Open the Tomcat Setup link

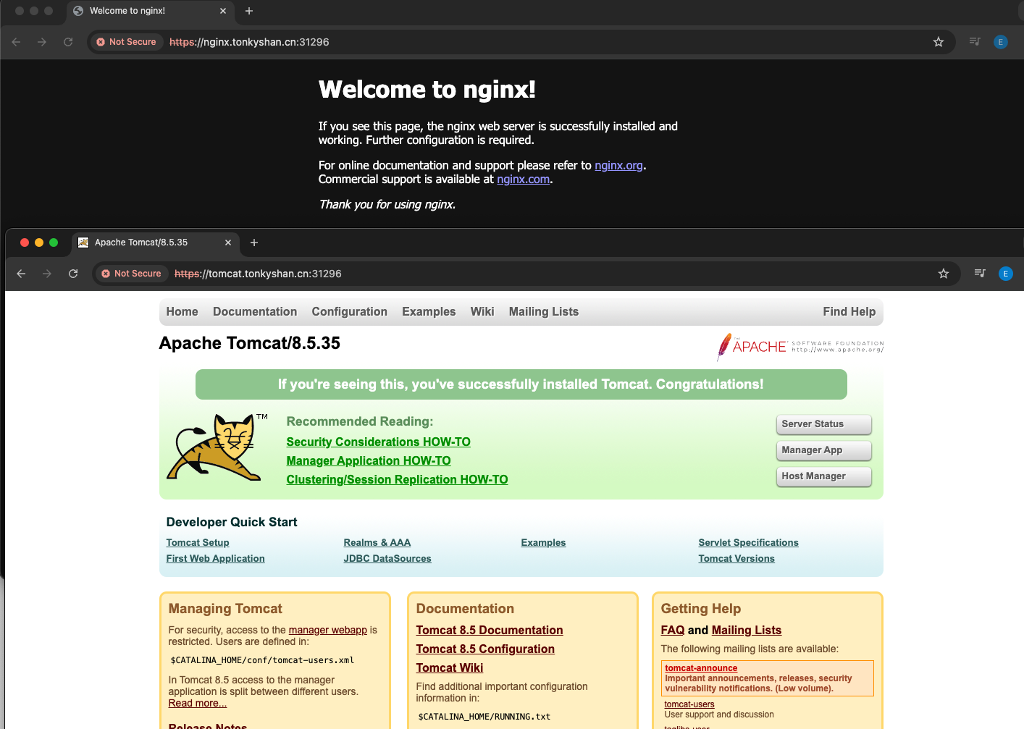[x=198, y=543]
